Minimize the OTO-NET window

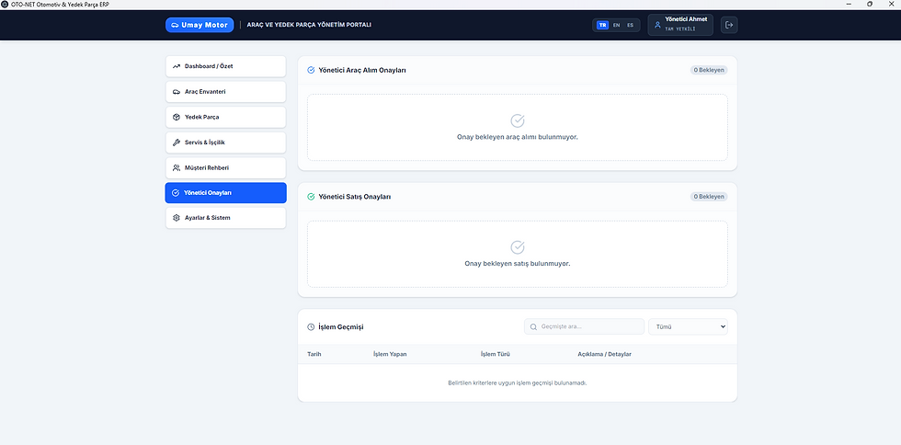point(849,4)
